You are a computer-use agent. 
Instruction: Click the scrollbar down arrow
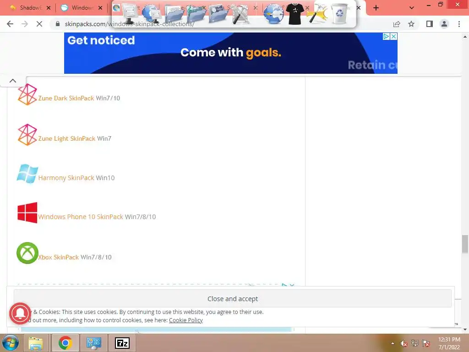pos(465,330)
